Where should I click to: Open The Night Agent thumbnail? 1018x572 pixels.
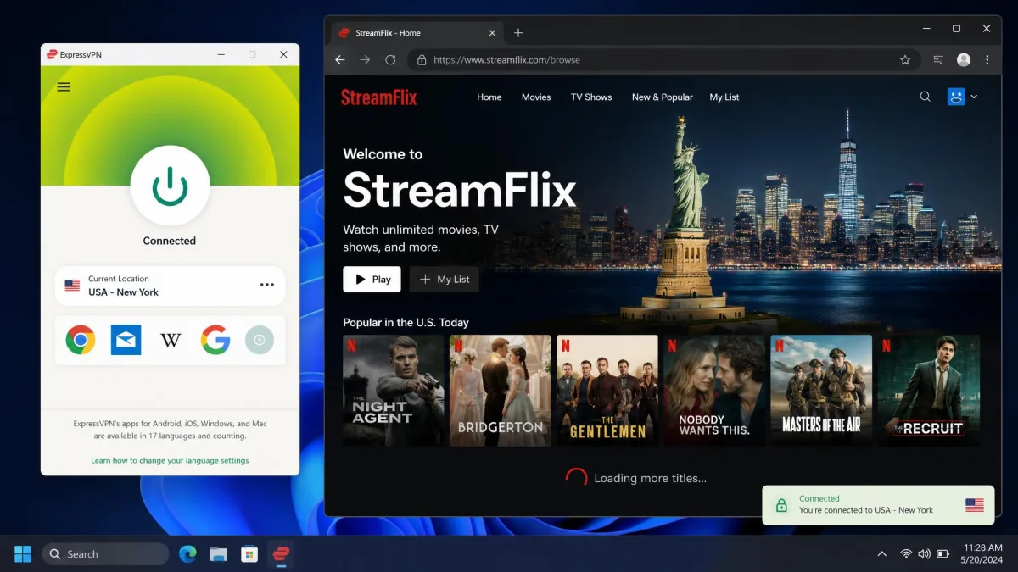(x=394, y=391)
